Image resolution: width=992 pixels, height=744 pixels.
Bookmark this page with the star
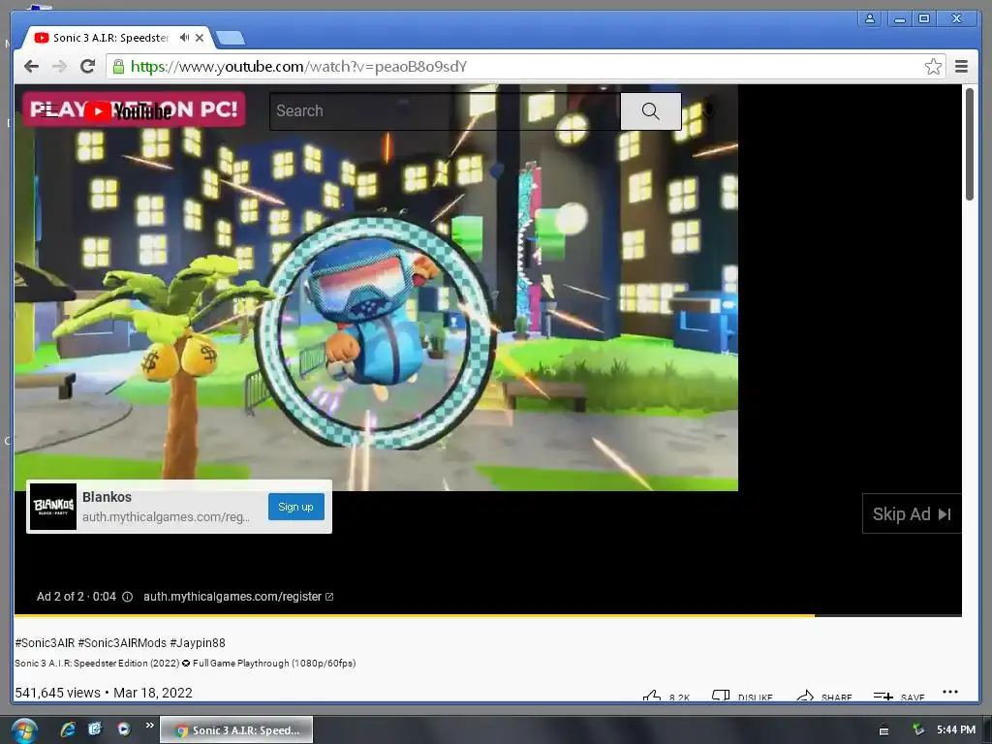point(933,67)
